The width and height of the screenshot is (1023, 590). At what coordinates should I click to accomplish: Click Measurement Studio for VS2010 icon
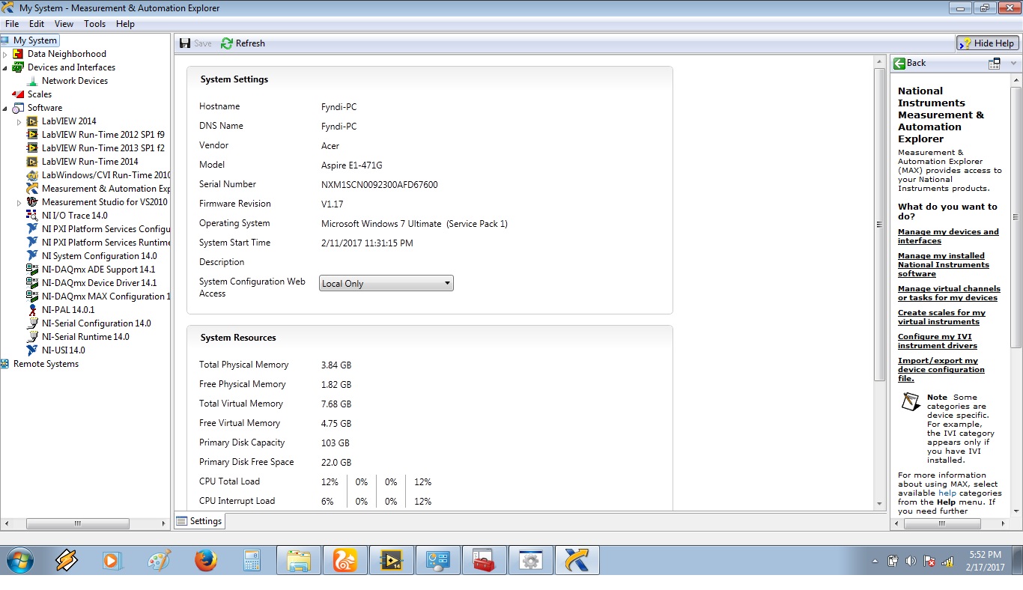(x=32, y=202)
